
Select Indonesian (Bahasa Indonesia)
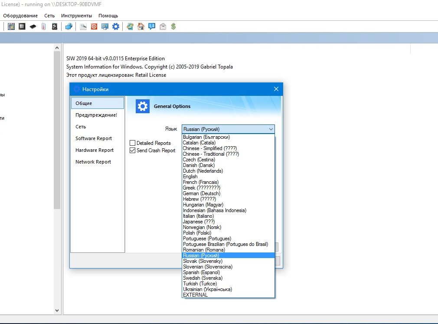pos(228,210)
